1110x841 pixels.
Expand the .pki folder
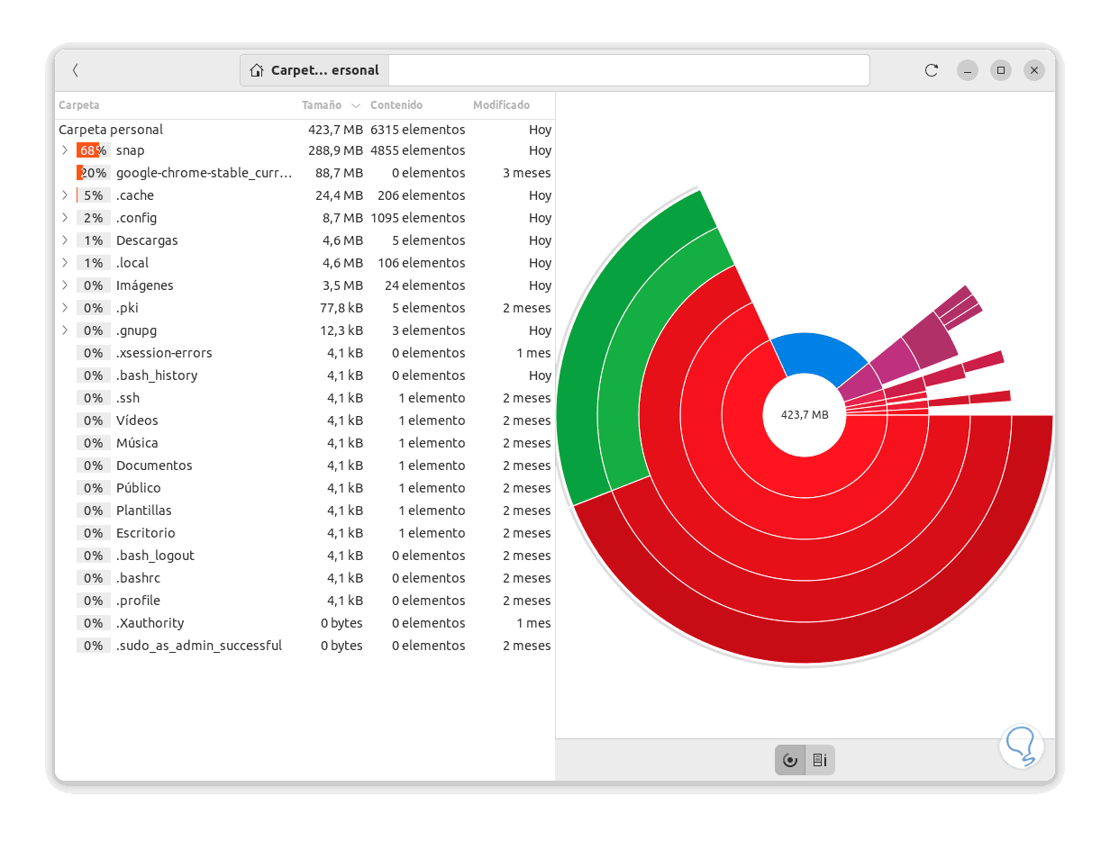64,308
